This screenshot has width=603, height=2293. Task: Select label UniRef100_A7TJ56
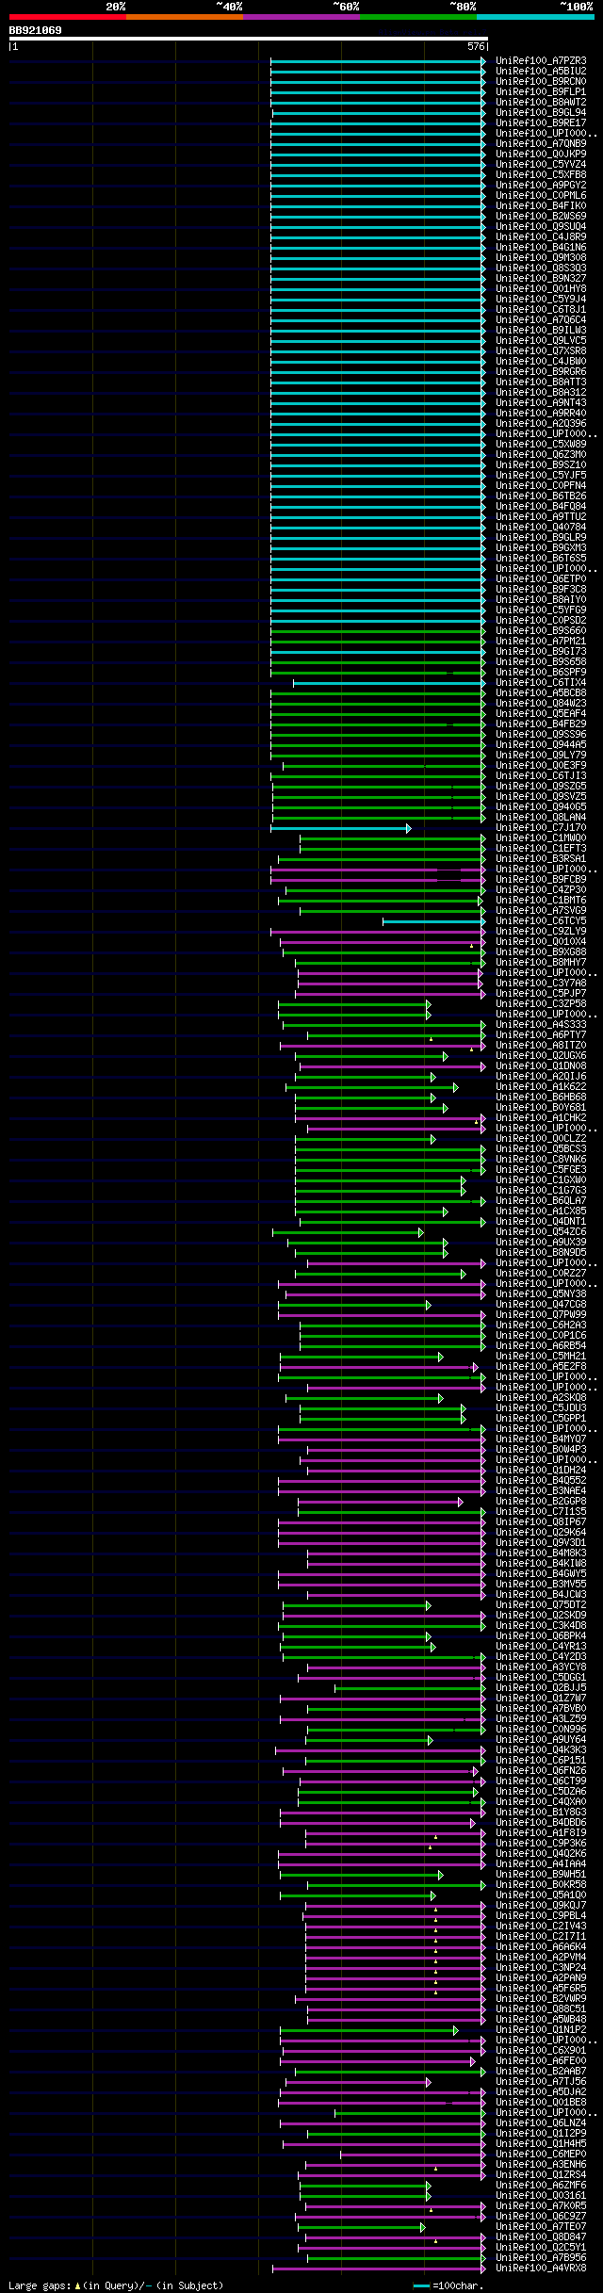click(541, 2082)
